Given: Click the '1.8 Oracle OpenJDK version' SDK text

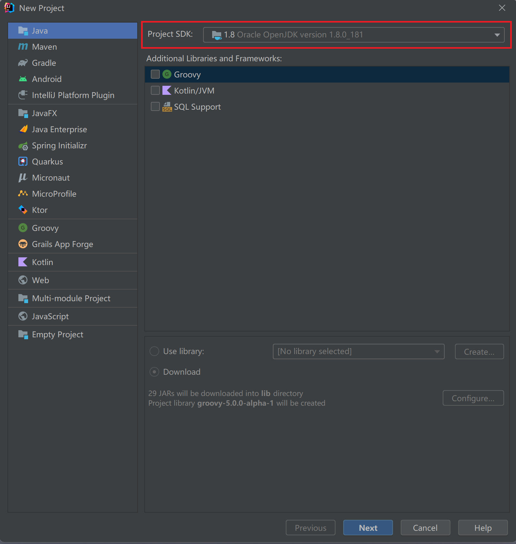Looking at the screenshot, I should coord(294,35).
